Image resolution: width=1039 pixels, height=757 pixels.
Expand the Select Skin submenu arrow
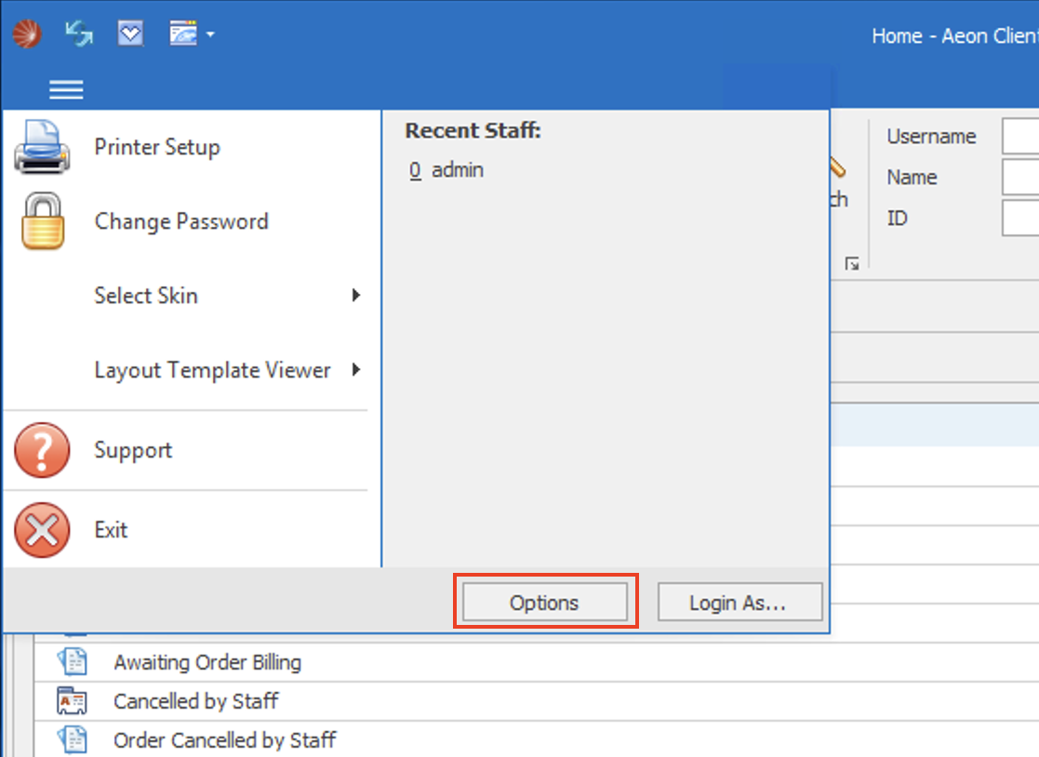pos(355,296)
